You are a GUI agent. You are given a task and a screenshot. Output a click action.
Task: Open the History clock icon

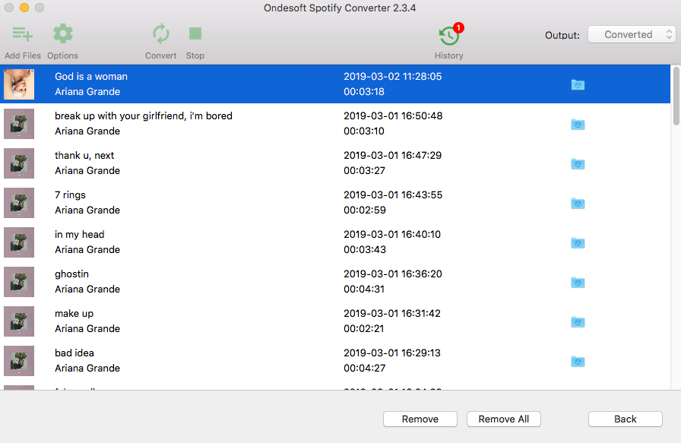[449, 36]
